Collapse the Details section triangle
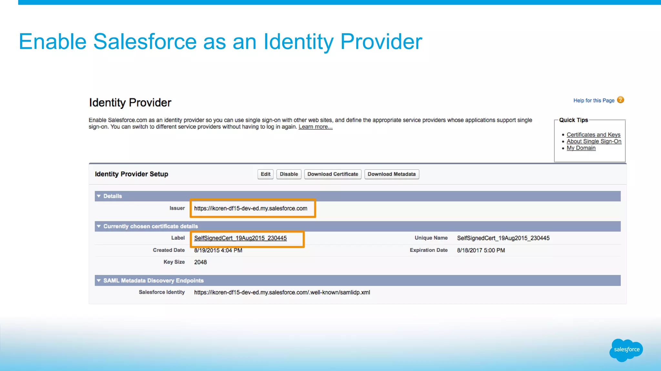Image resolution: width=661 pixels, height=371 pixels. [x=99, y=196]
